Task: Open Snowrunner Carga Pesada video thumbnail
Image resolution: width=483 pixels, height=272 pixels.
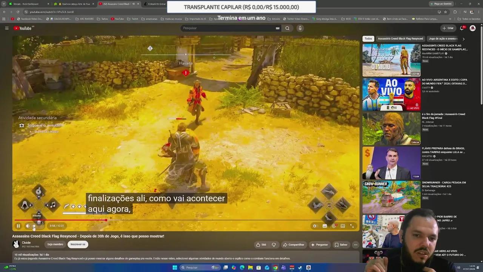Action: 391,197
